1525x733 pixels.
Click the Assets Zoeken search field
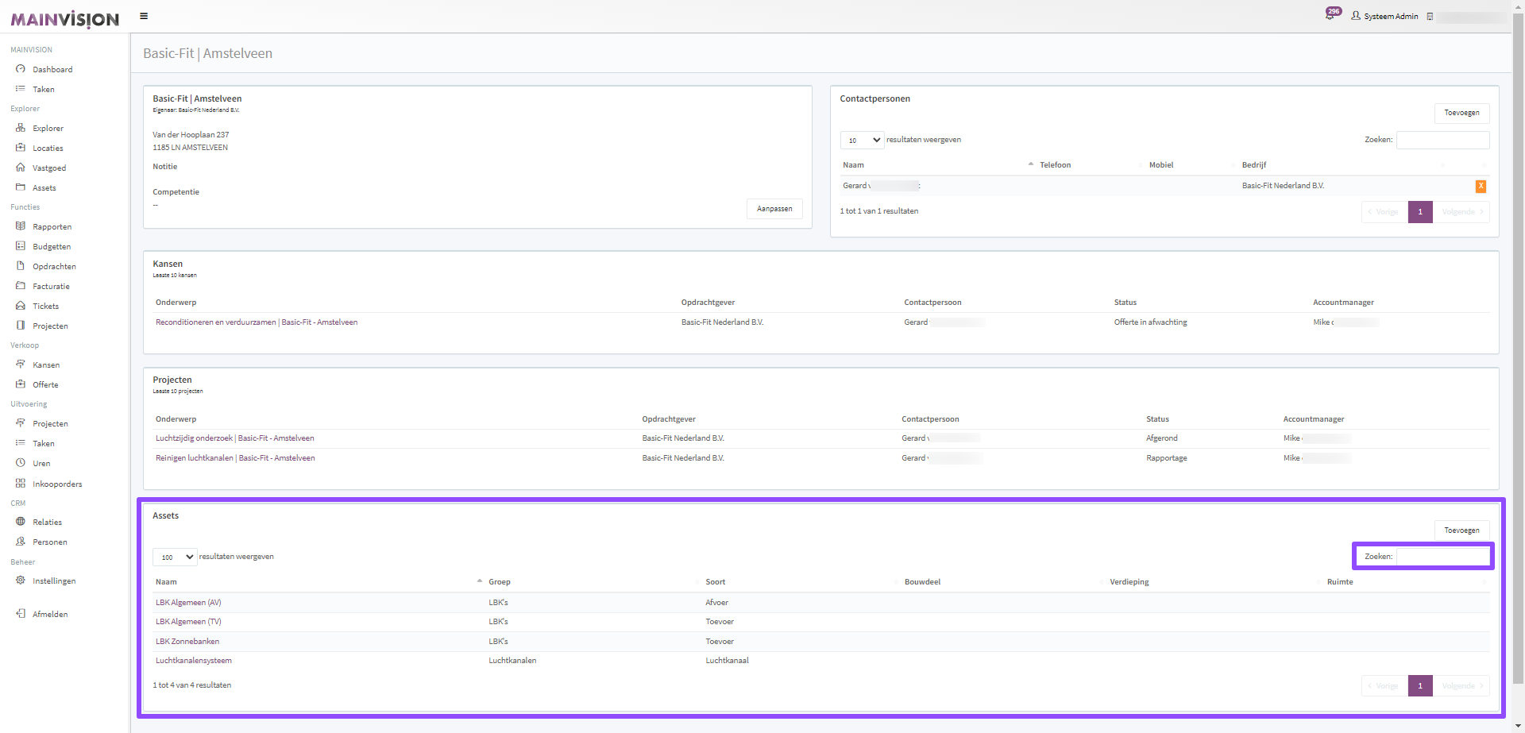(1442, 557)
